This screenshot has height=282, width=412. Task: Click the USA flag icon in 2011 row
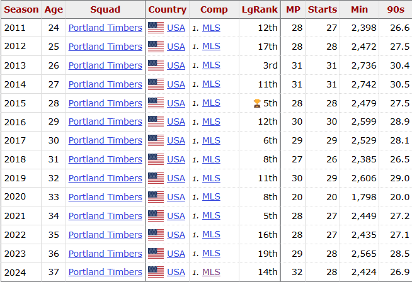(156, 28)
